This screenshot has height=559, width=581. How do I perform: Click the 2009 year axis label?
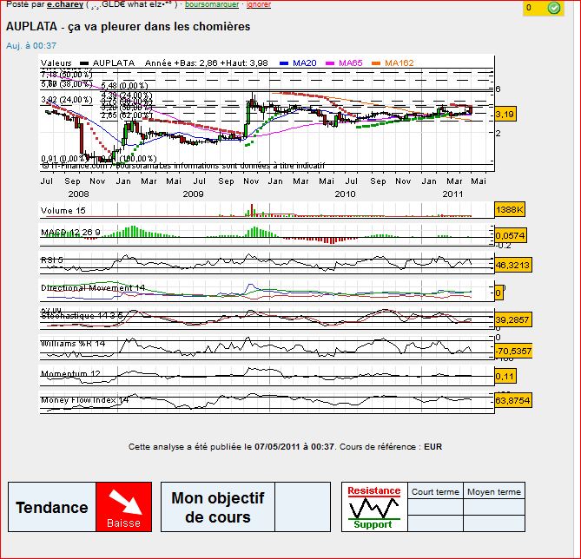[x=193, y=194]
